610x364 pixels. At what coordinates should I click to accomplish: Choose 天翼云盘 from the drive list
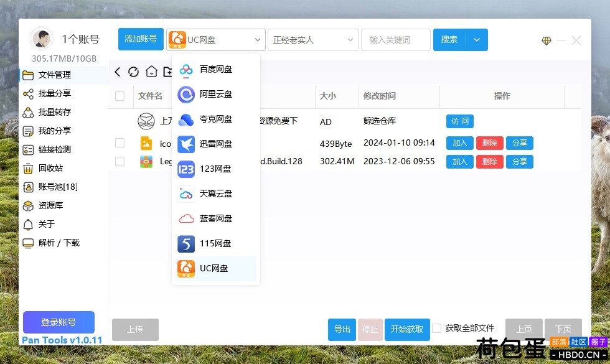point(216,194)
